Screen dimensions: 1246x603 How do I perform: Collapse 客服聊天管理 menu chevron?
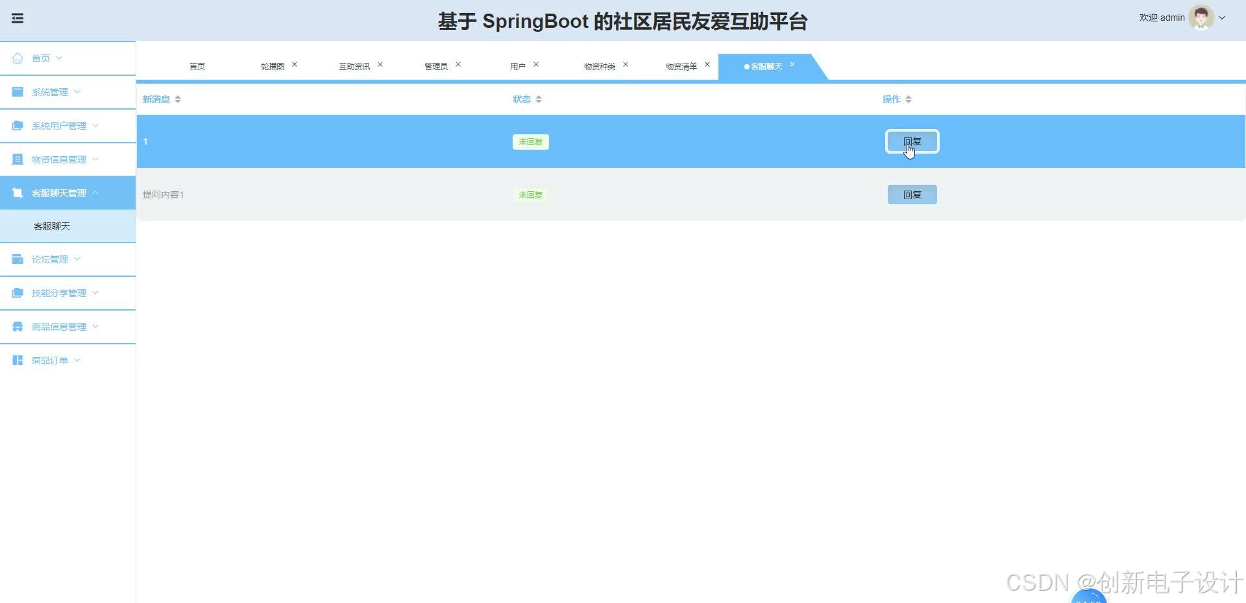point(95,193)
